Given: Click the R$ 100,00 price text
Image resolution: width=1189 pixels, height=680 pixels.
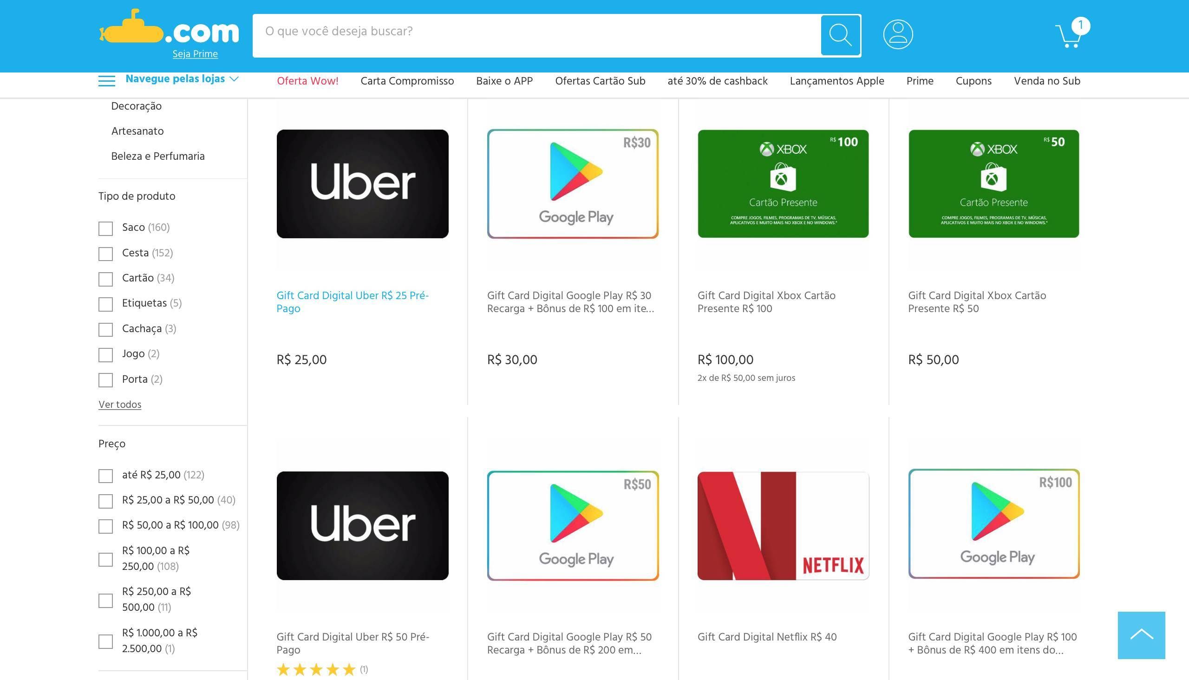Looking at the screenshot, I should click(725, 360).
